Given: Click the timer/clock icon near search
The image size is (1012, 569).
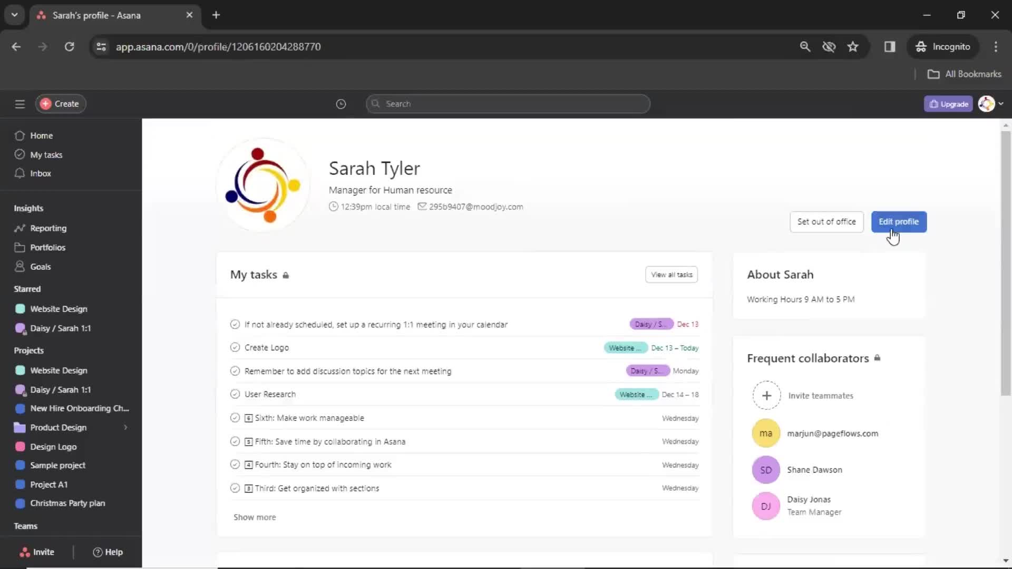Looking at the screenshot, I should click(341, 103).
